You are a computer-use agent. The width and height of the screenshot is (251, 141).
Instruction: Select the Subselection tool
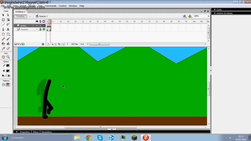pos(8,15)
